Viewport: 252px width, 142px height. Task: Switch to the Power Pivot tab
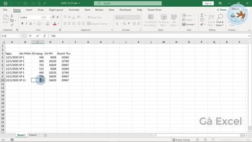154,10
